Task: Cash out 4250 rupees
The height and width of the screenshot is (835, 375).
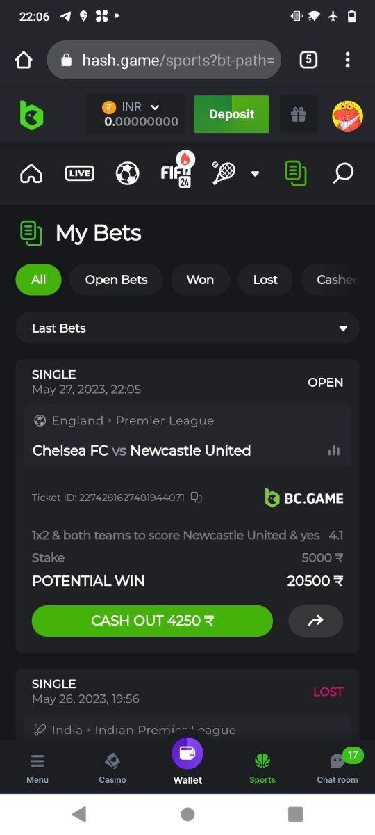Action: (152, 621)
